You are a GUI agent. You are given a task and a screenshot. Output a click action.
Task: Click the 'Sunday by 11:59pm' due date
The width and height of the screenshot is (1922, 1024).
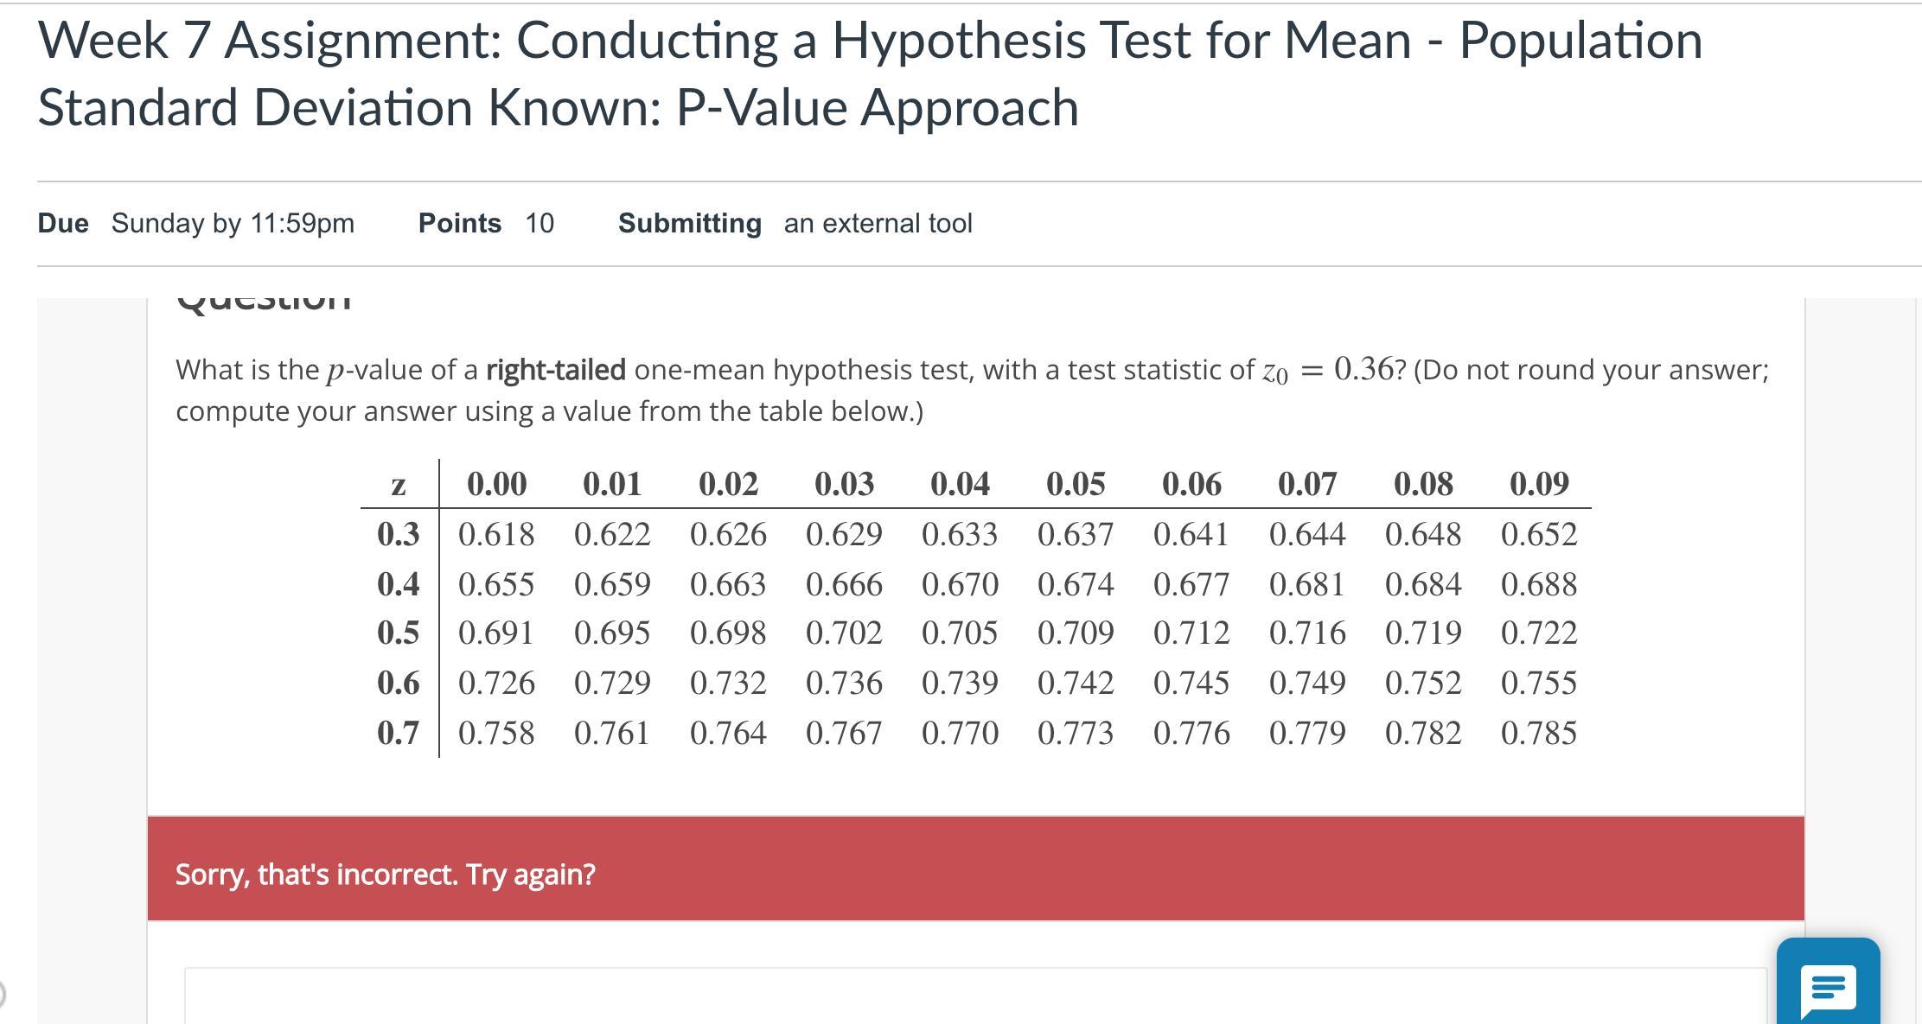(233, 223)
